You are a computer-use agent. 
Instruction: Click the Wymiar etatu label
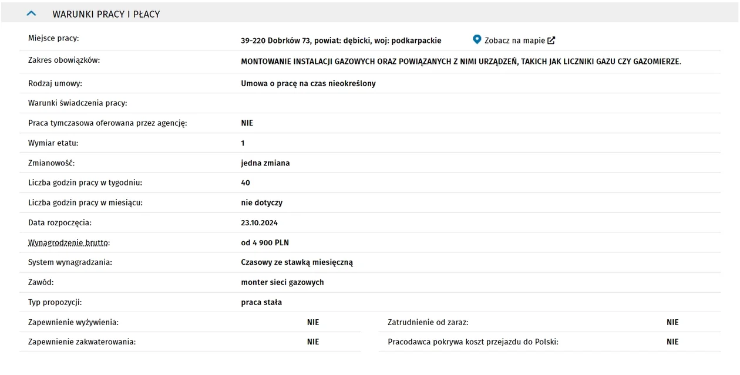(53, 143)
